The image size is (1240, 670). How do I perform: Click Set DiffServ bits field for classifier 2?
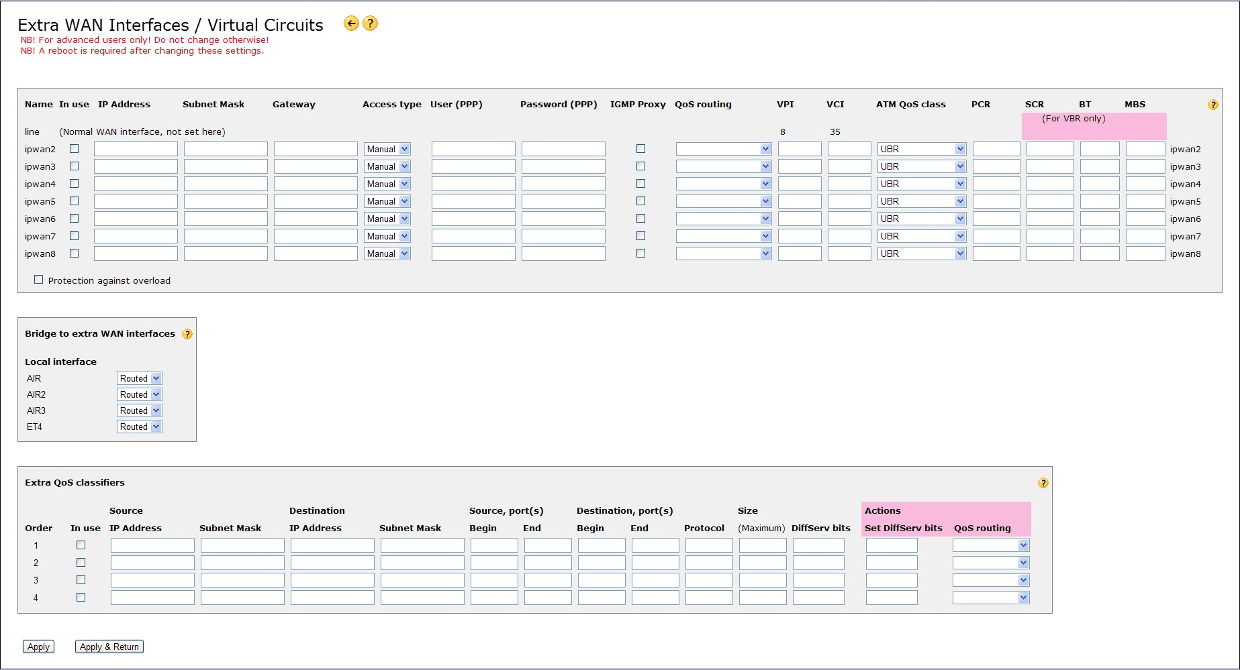891,563
